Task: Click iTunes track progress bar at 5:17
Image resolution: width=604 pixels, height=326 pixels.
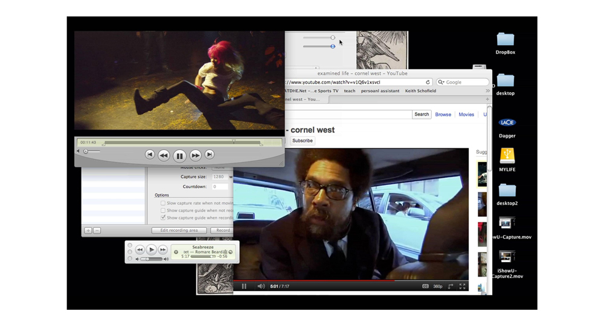Action: 202,257
